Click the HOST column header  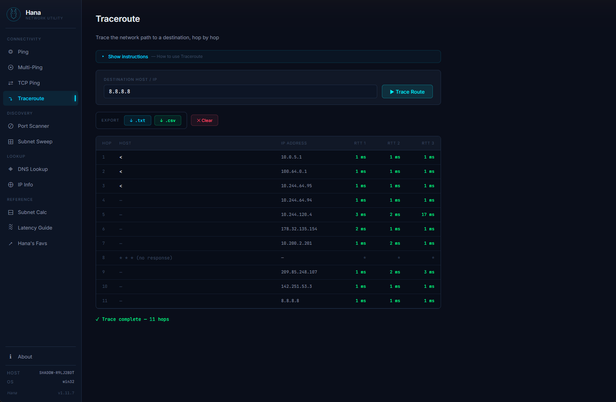pyautogui.click(x=125, y=143)
